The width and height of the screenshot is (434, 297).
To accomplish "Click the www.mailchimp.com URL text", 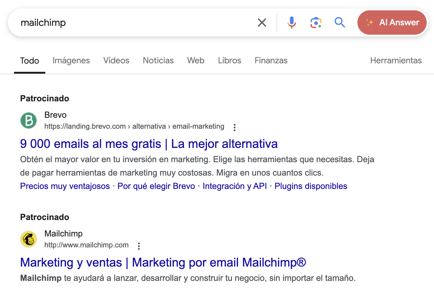I will [x=86, y=245].
